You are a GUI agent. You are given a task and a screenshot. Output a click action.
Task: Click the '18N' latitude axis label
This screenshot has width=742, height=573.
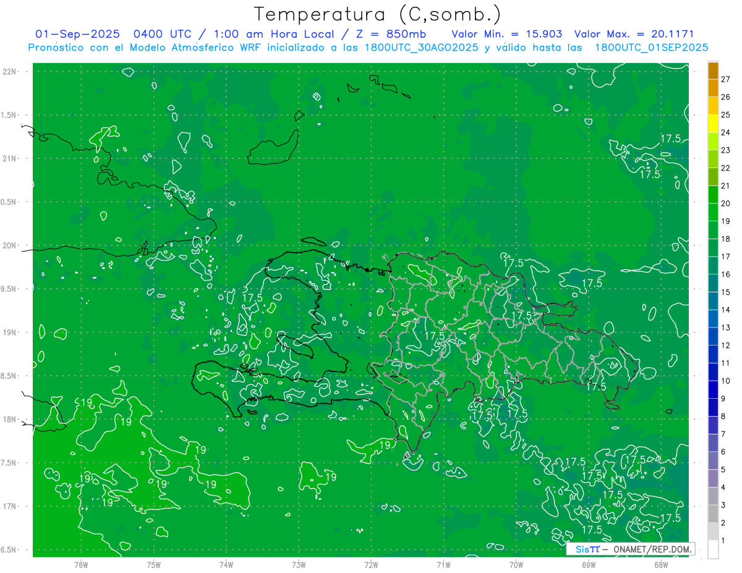(x=10, y=420)
